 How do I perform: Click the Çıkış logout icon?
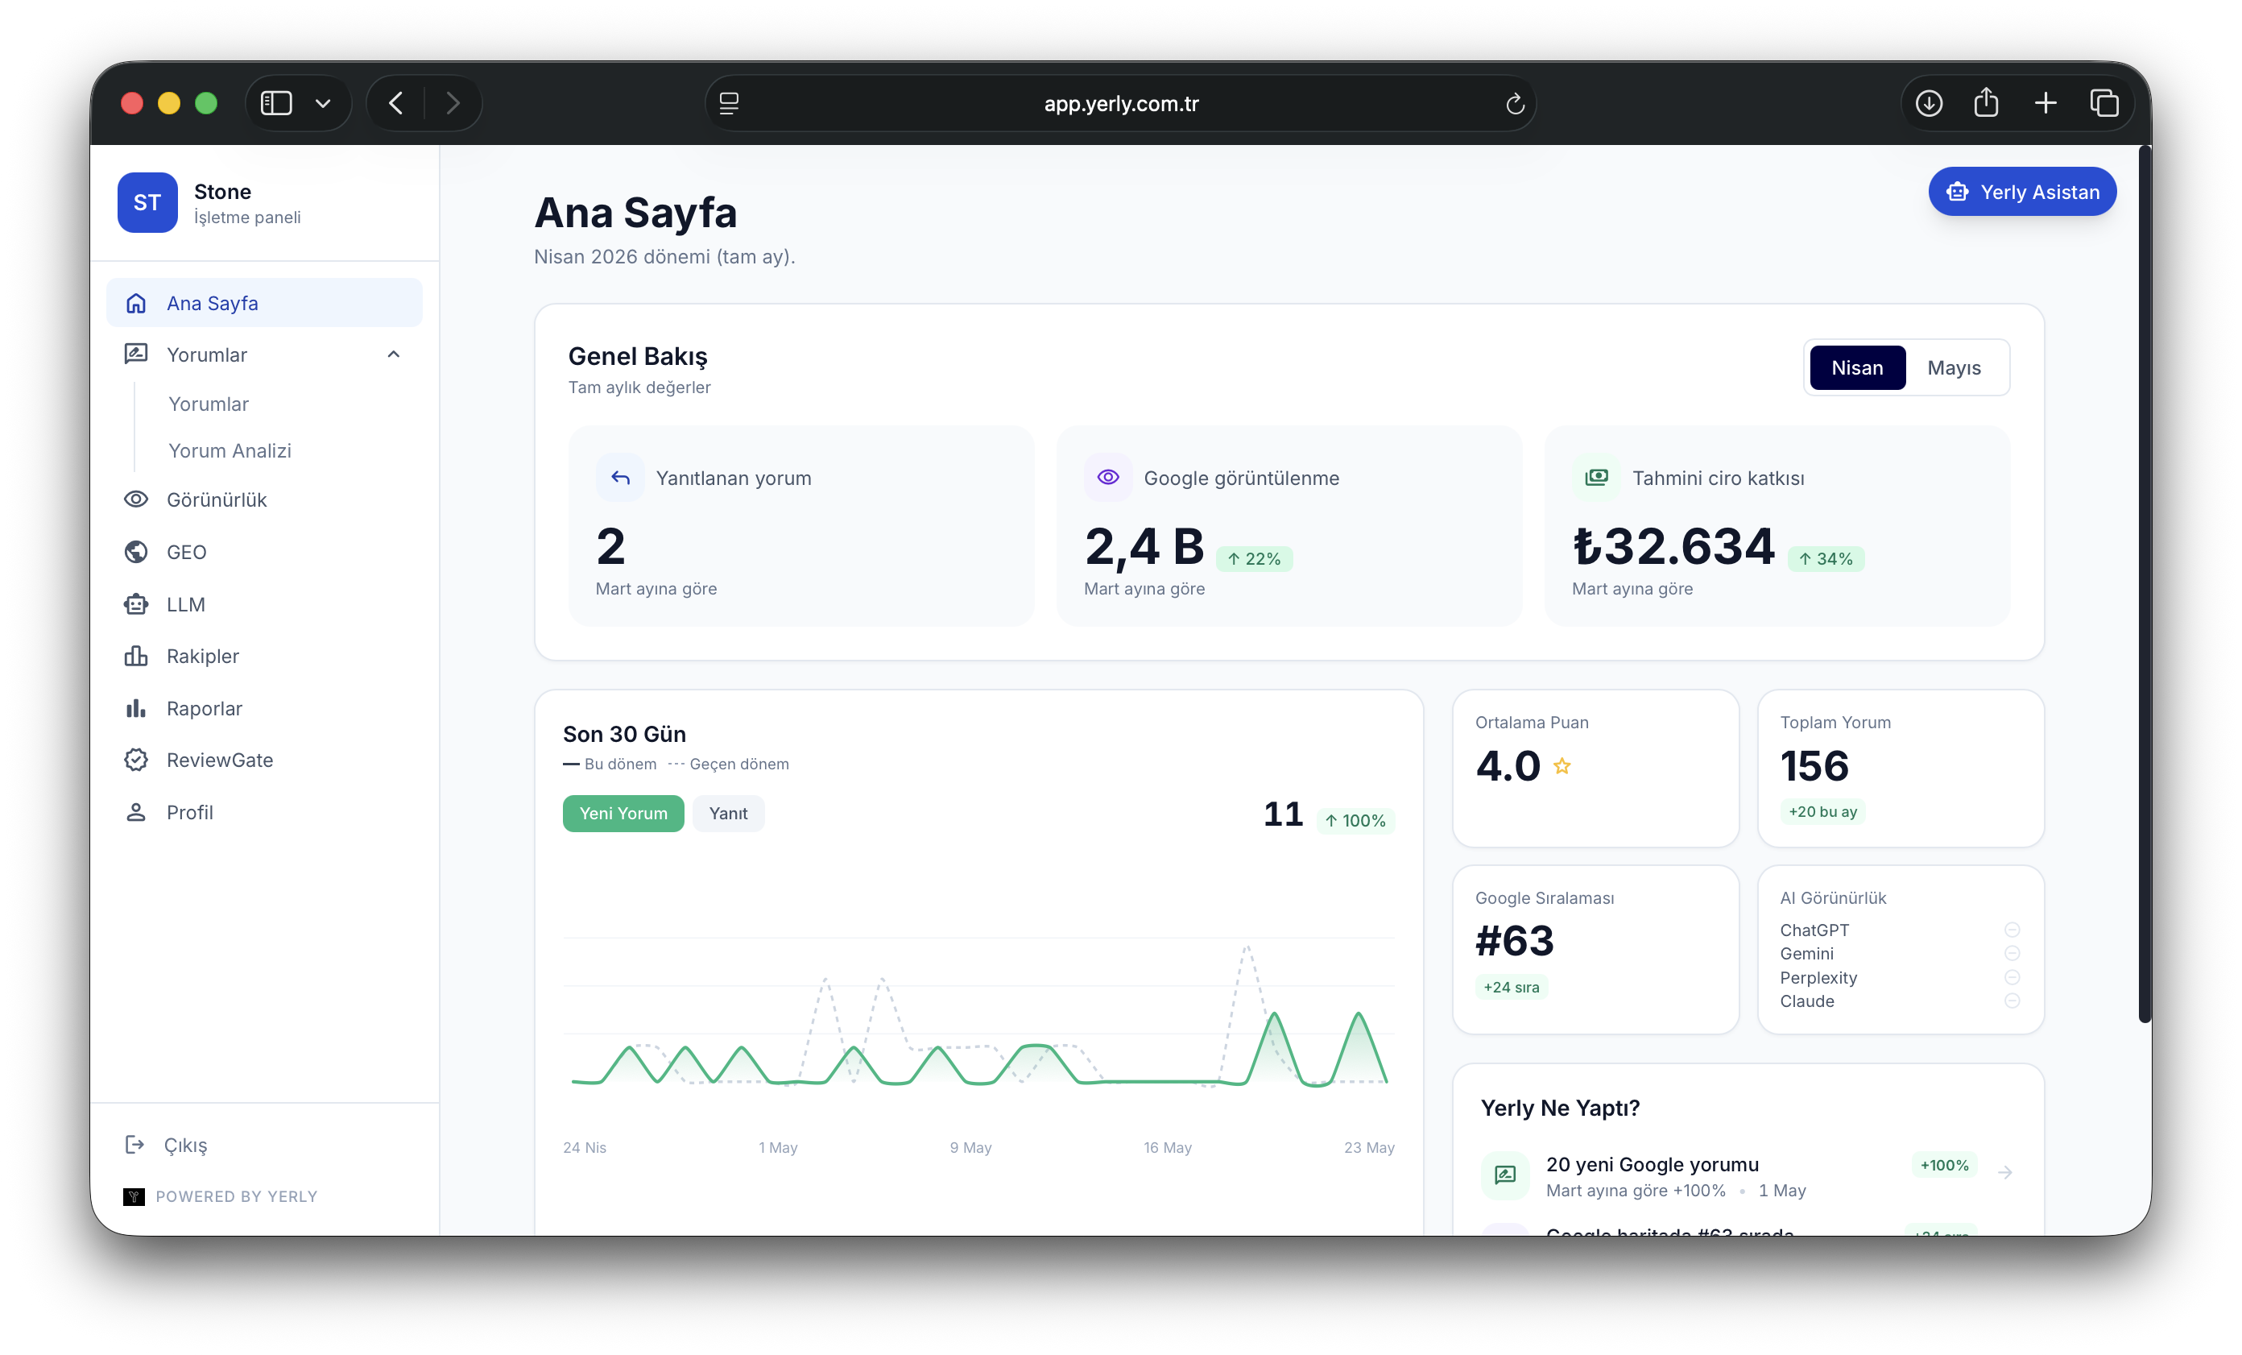[134, 1144]
